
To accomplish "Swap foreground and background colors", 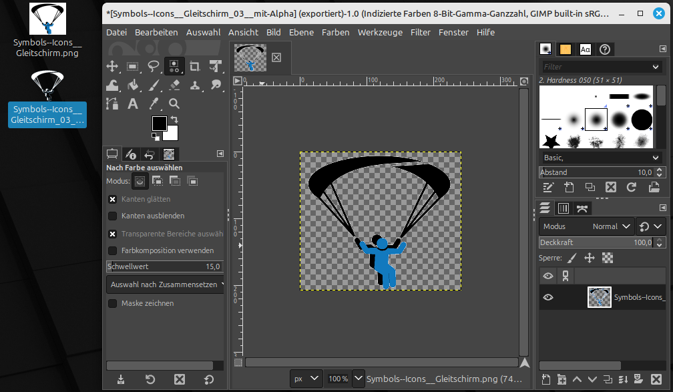I will click(174, 120).
